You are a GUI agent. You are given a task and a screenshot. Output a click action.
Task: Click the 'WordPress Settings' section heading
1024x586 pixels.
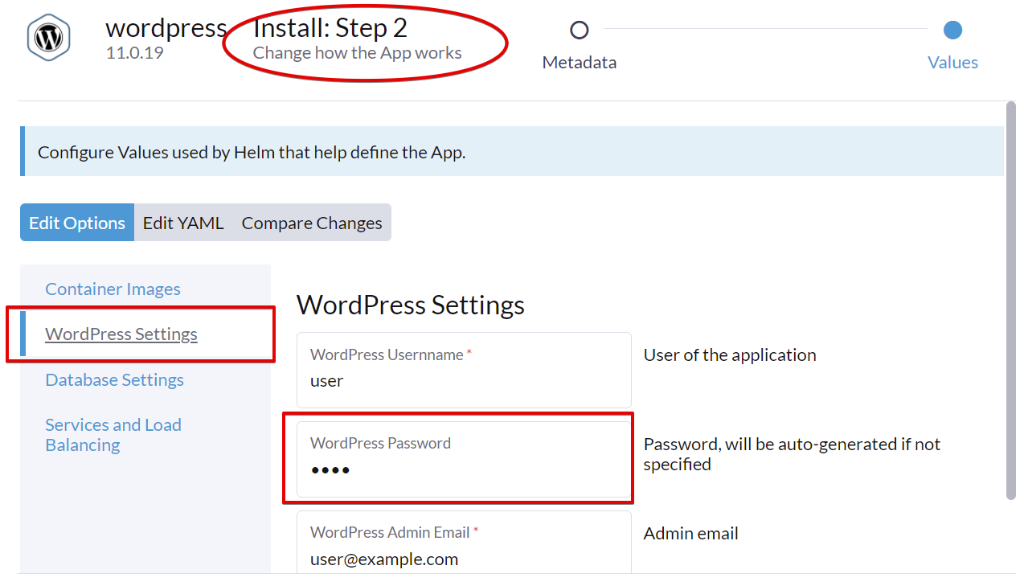(x=411, y=305)
